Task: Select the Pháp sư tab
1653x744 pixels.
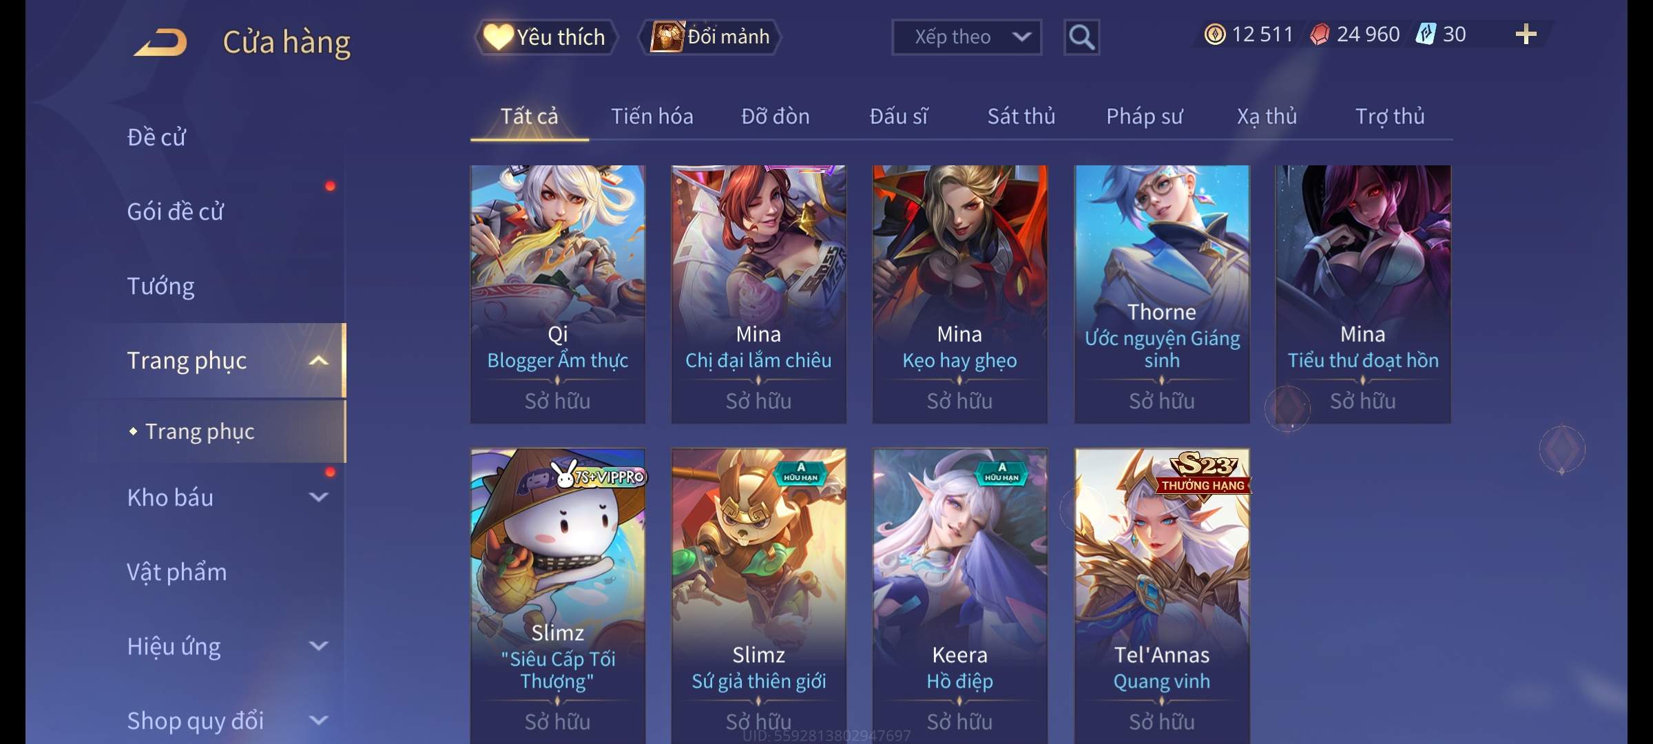Action: pyautogui.click(x=1144, y=116)
